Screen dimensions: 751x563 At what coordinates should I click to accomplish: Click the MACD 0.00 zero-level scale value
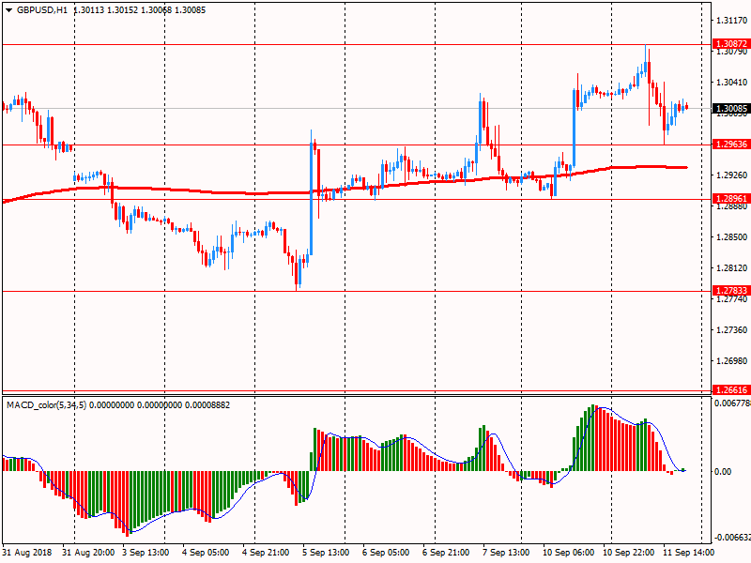coord(723,472)
